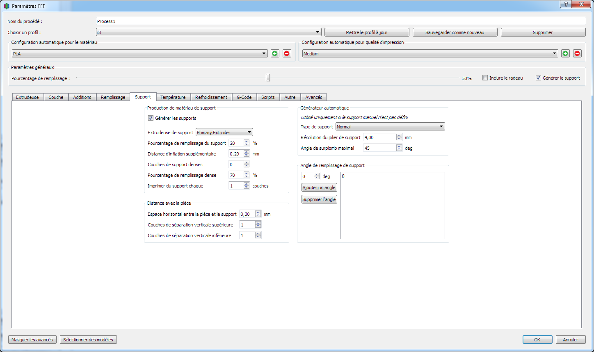This screenshot has width=594, height=352.
Task: Click the Angle de surplomb maximal field
Action: (x=379, y=148)
